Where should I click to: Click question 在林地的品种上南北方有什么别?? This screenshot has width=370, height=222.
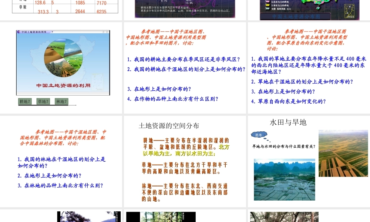coord(60,186)
